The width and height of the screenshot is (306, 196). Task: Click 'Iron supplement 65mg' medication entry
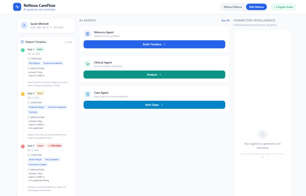(x=38, y=180)
